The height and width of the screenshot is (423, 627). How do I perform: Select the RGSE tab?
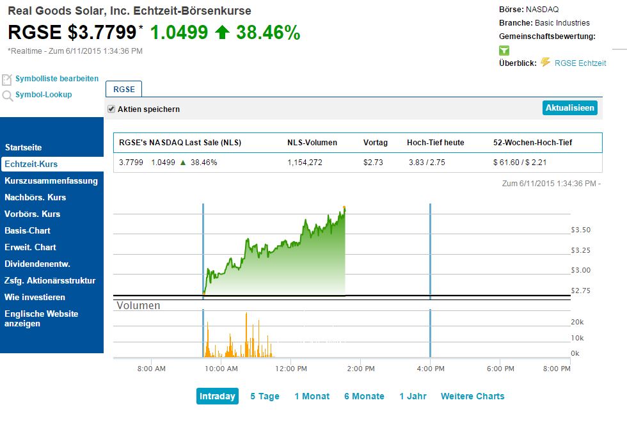[124, 89]
